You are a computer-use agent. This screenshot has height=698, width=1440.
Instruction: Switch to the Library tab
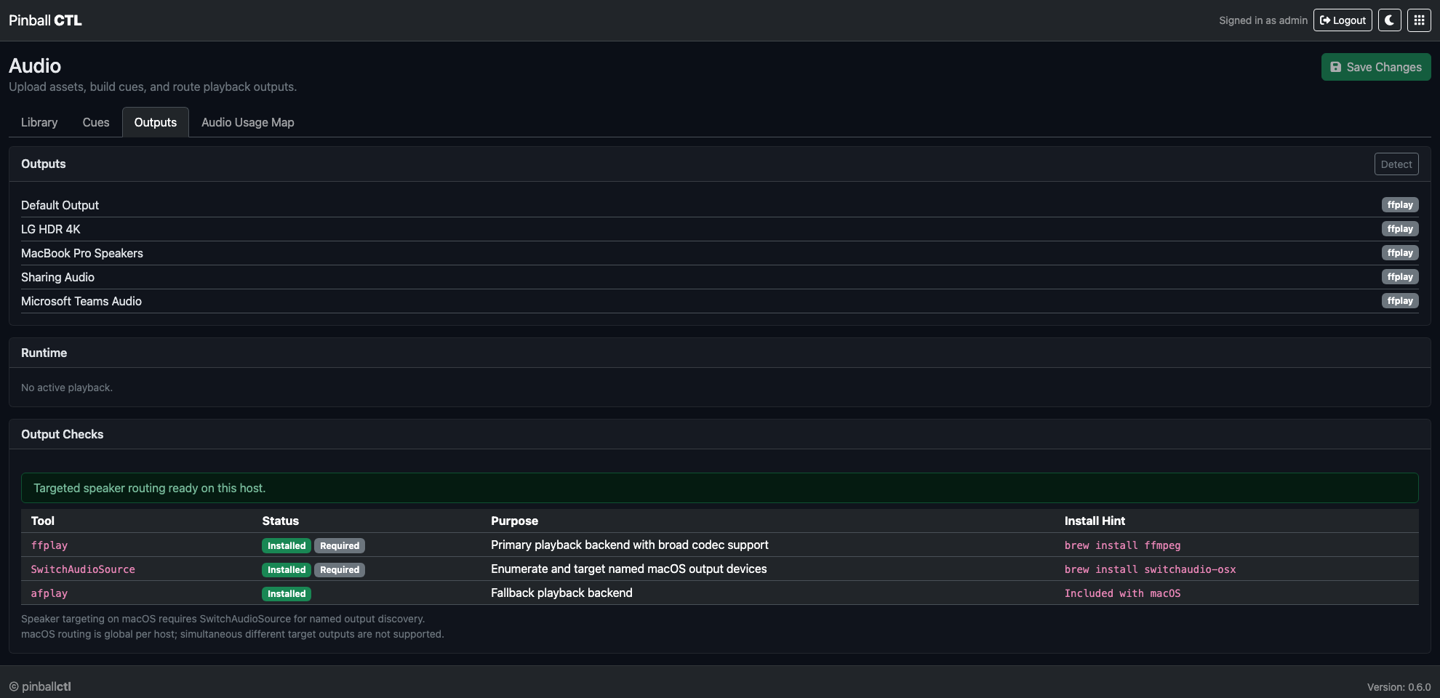tap(39, 122)
